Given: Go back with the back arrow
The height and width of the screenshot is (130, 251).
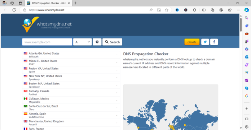Looking at the screenshot, I should [5, 10].
